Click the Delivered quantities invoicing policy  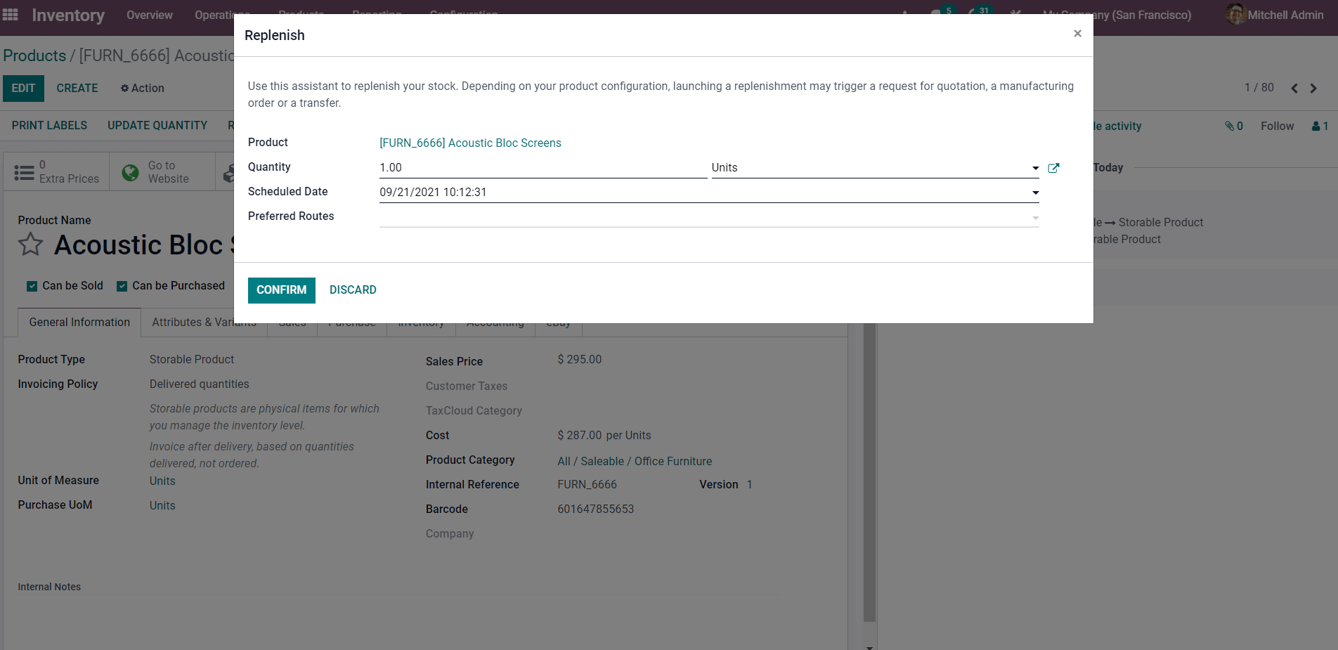tap(200, 384)
